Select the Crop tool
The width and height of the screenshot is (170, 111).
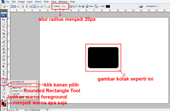(3, 34)
